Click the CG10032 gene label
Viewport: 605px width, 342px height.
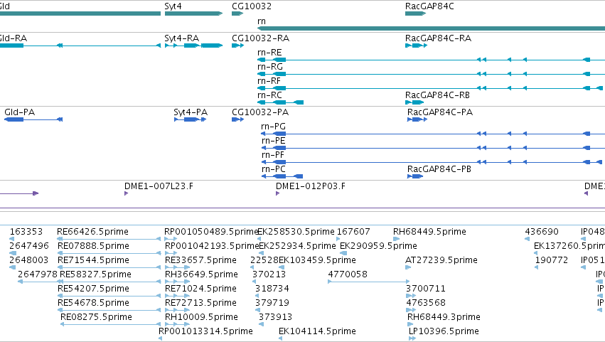(x=252, y=6)
